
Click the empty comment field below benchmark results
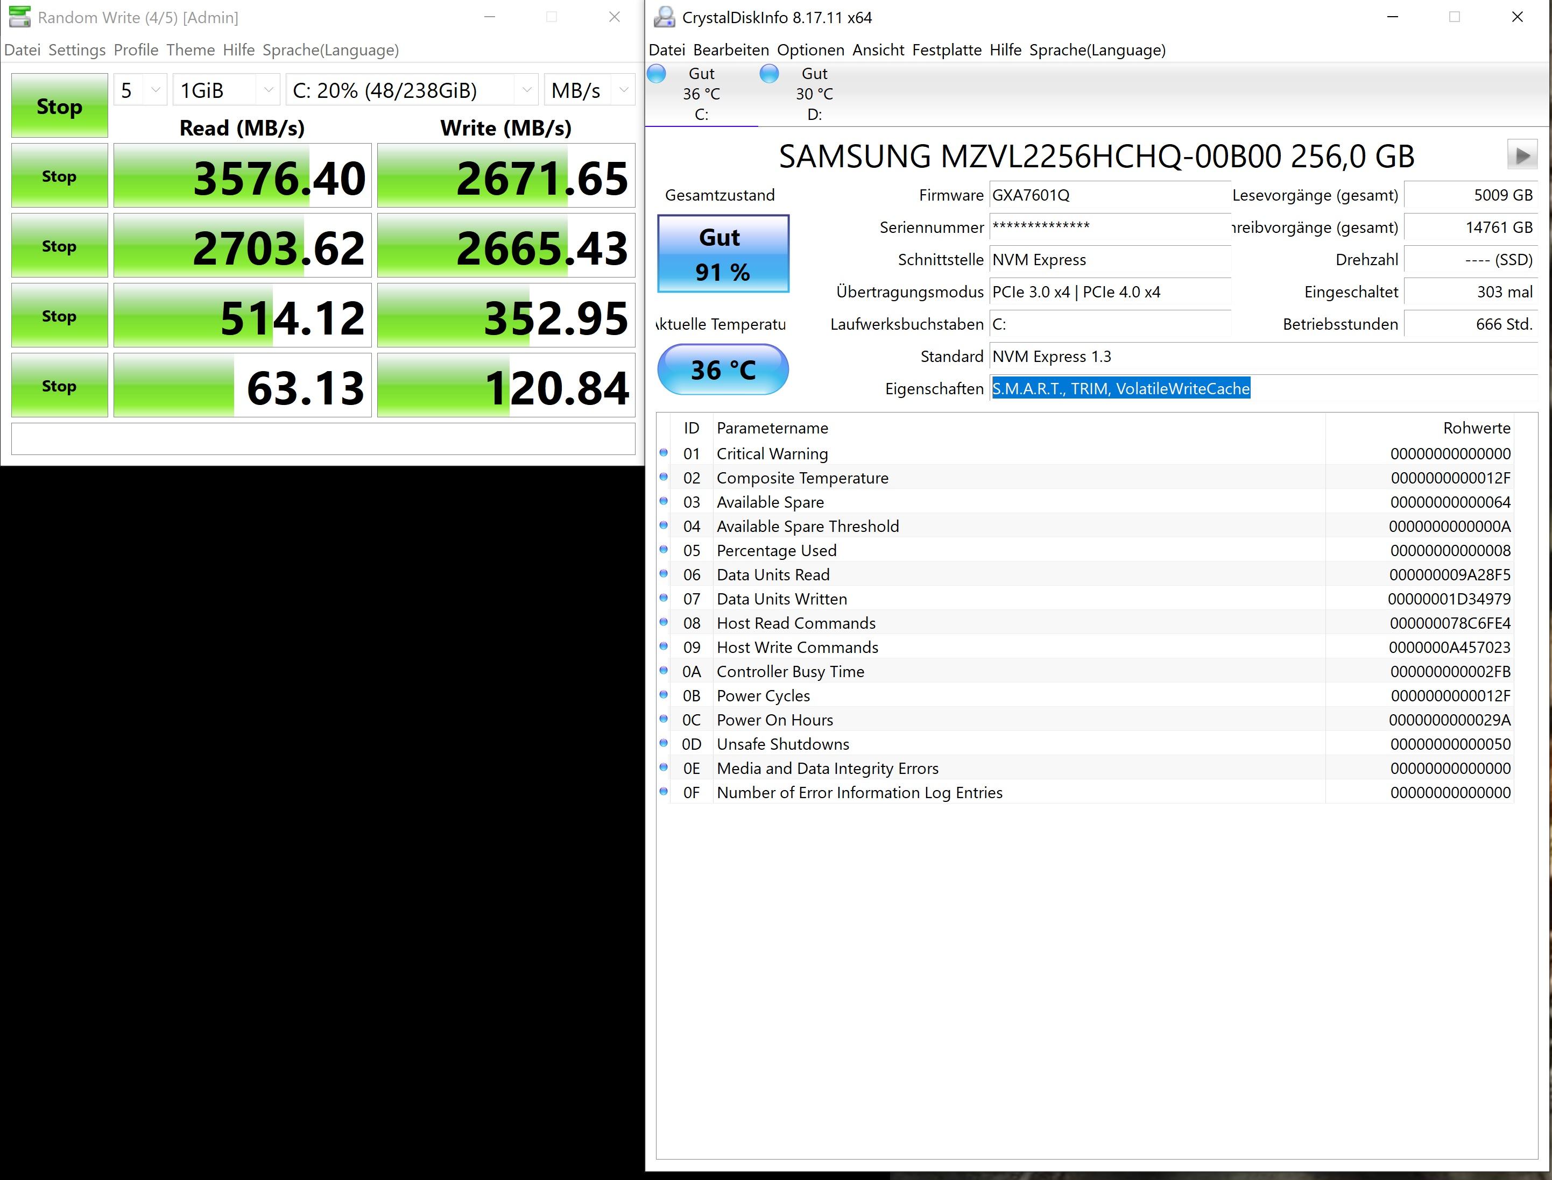[323, 439]
